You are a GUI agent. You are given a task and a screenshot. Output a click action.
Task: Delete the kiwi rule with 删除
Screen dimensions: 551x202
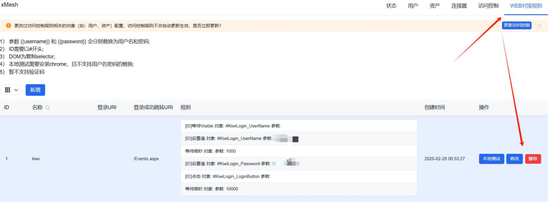point(533,159)
